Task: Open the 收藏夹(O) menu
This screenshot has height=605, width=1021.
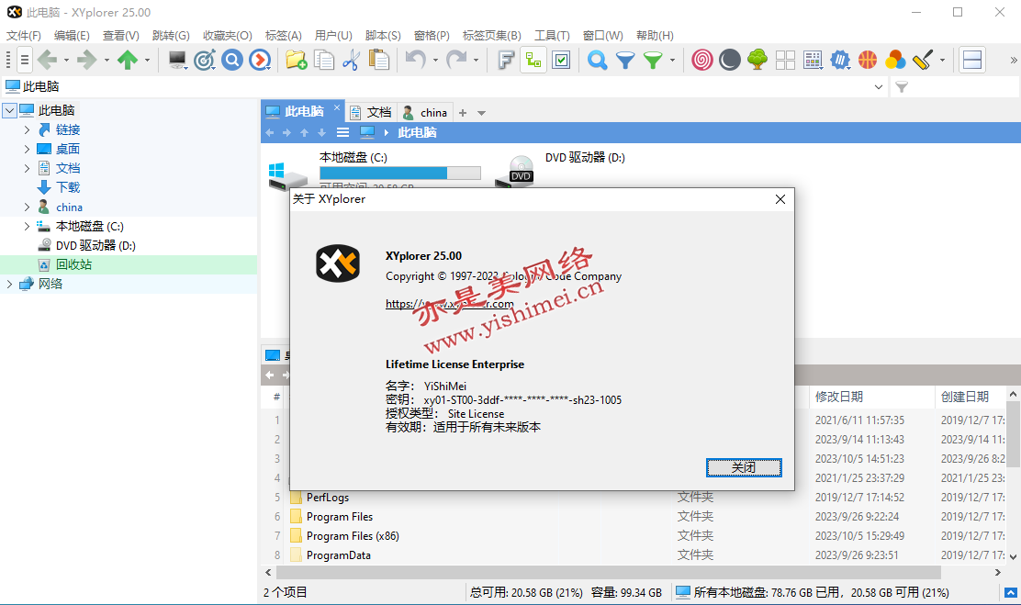Action: 228,36
